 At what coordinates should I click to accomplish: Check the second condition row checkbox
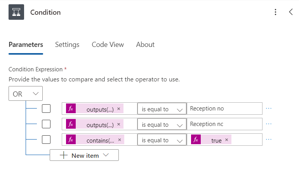coord(46,124)
